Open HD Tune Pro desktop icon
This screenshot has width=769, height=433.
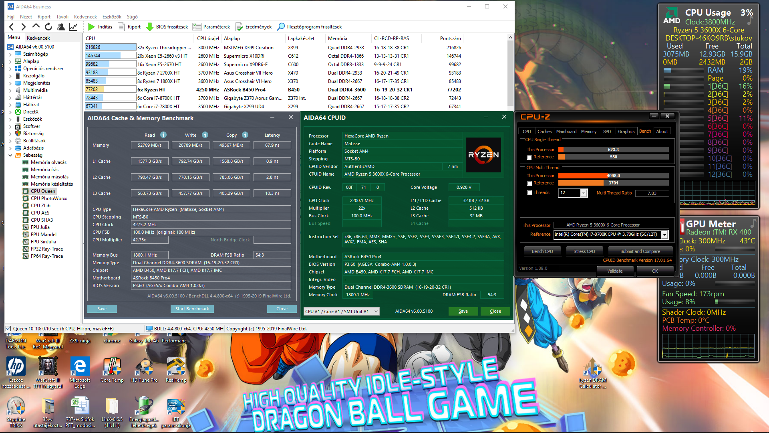144,370
